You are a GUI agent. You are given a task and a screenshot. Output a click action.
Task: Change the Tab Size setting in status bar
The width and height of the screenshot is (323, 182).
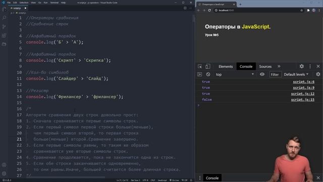(135, 180)
